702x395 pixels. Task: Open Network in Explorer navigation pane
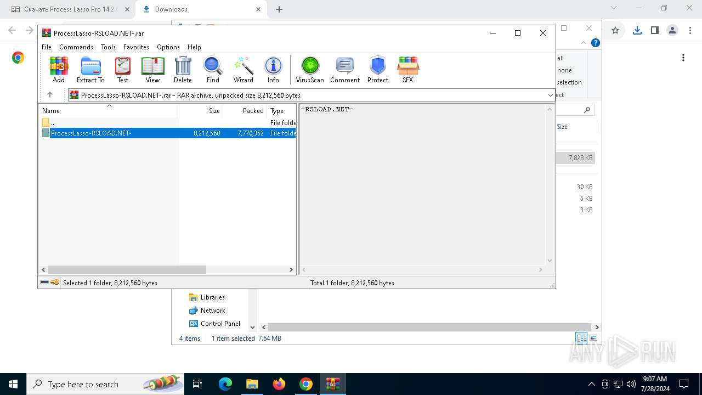pyautogui.click(x=213, y=311)
